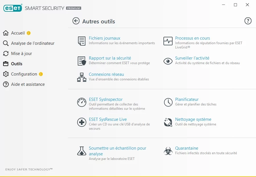The height and width of the screenshot is (177, 256).
Task: Open the ESET SysRescue Live link
Action: [x=108, y=119]
